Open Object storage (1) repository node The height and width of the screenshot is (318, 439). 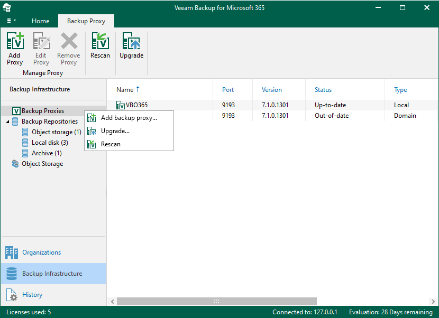click(56, 132)
